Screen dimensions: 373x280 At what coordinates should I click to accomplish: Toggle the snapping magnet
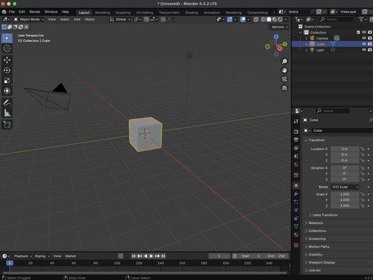coord(147,20)
